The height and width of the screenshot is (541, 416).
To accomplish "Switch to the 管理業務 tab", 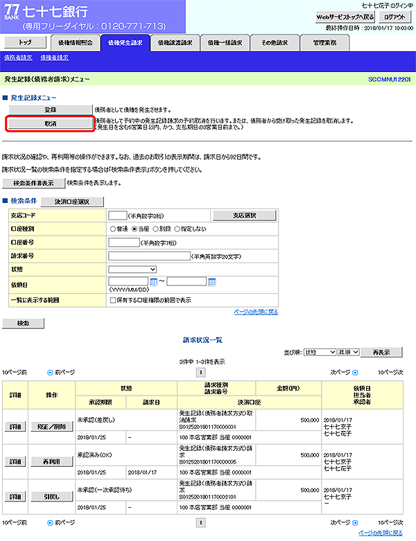I will [x=324, y=43].
